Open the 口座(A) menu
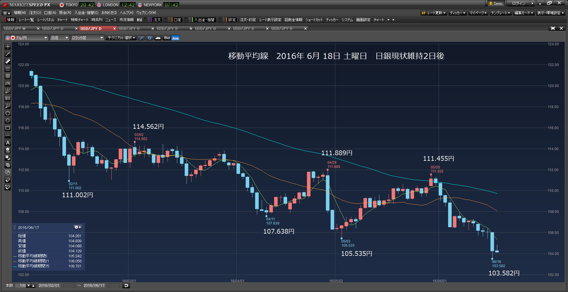 [x=50, y=13]
